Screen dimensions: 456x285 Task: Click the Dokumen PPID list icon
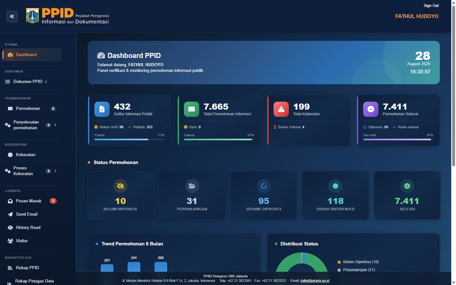(x=8, y=82)
